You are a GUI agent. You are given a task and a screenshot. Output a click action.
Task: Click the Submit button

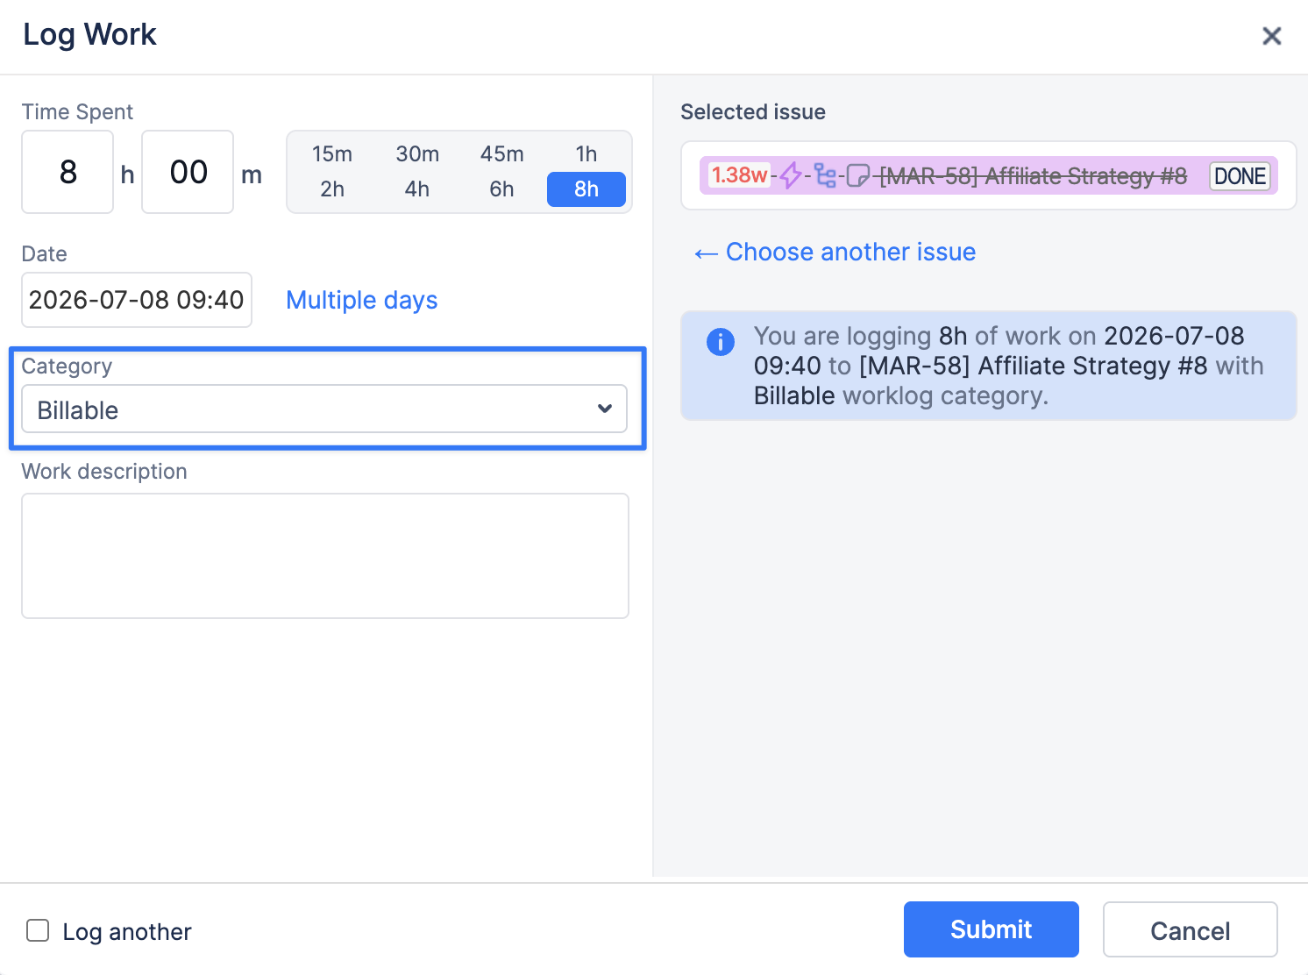point(992,929)
